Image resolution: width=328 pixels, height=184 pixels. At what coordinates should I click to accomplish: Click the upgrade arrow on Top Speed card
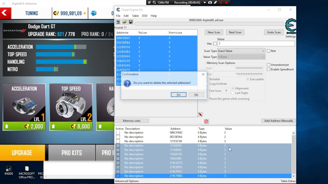click(x=53, y=126)
